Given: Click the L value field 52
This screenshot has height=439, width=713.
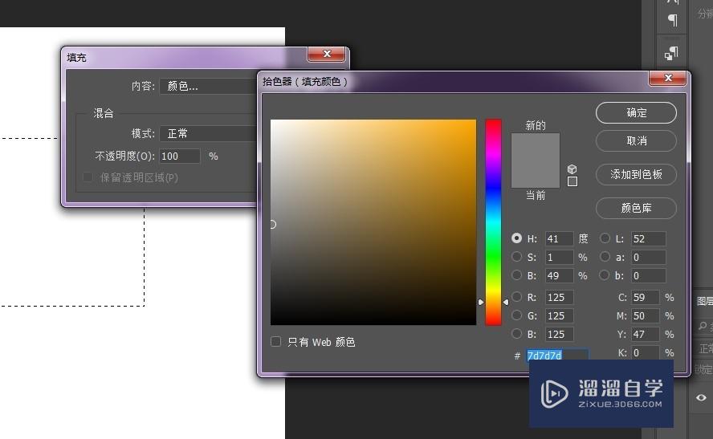Looking at the screenshot, I should point(649,238).
